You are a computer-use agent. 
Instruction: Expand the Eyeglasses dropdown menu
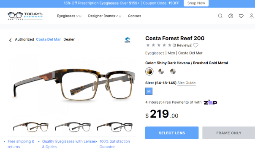click(x=69, y=16)
